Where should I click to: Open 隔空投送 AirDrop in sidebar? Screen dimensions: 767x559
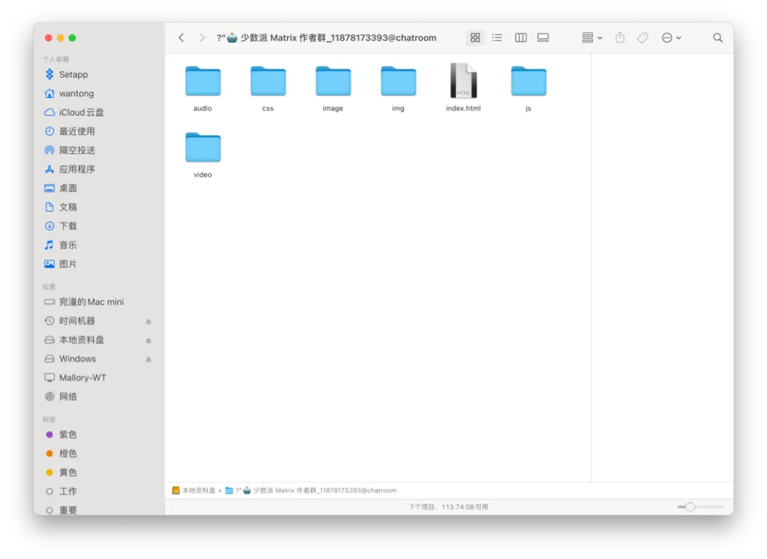point(98,150)
